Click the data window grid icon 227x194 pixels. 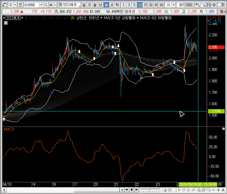coord(164,190)
